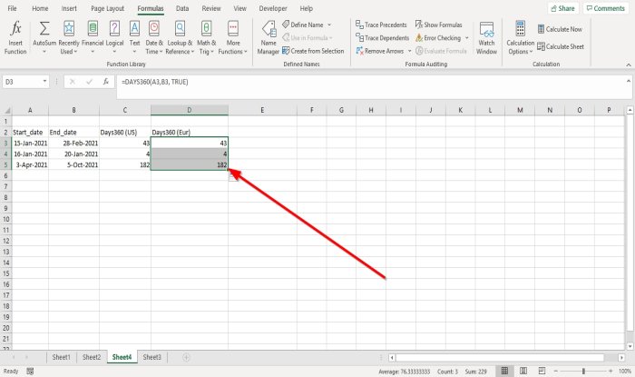This screenshot has width=635, height=377.
Task: Click the AutoSum sigma icon
Action: (44, 28)
